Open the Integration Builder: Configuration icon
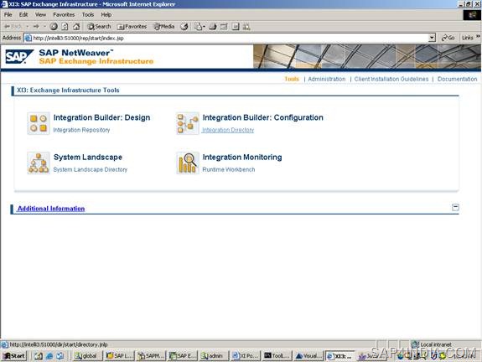This screenshot has height=362, width=482. 188,123
